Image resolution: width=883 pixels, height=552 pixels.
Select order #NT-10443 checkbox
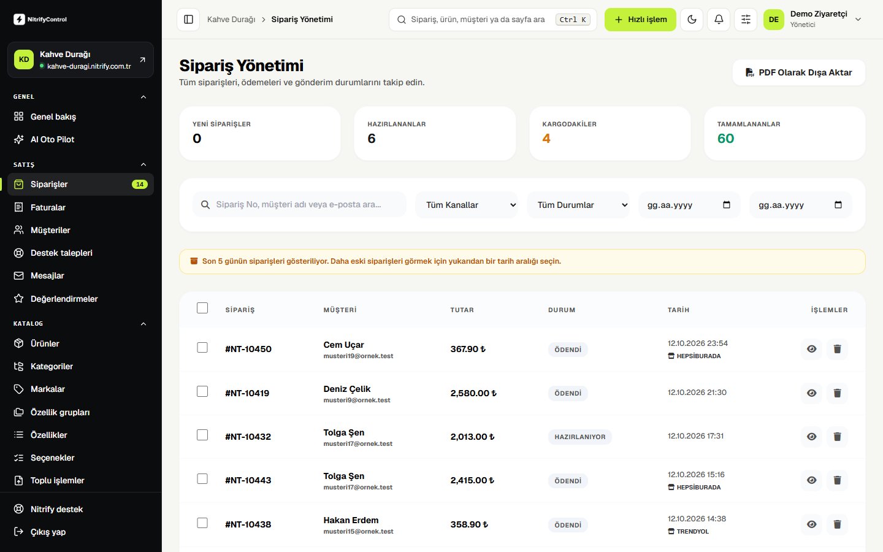tap(202, 478)
